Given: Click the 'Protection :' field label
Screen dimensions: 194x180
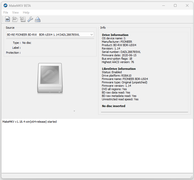Looking at the screenshot, I should (13, 53).
